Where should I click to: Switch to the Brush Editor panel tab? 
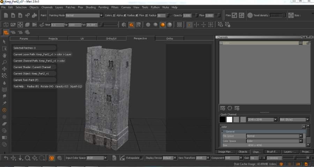(272, 152)
